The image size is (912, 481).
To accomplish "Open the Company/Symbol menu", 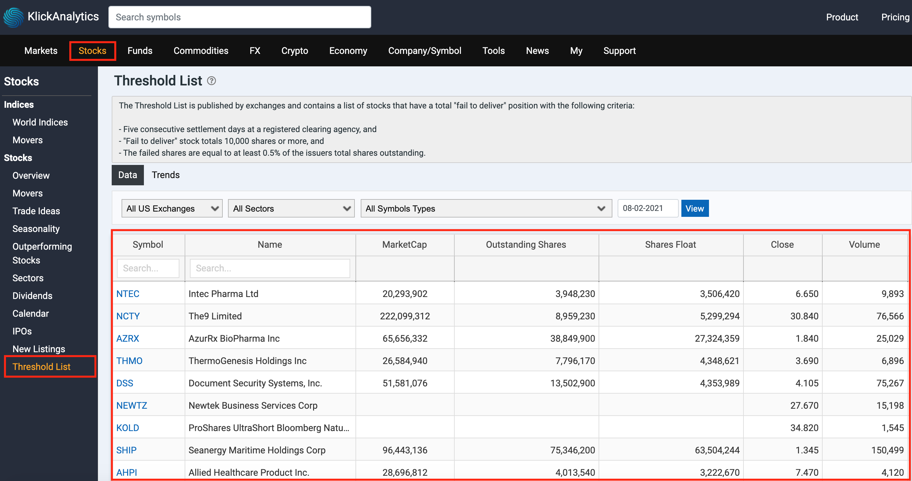I will tap(424, 51).
